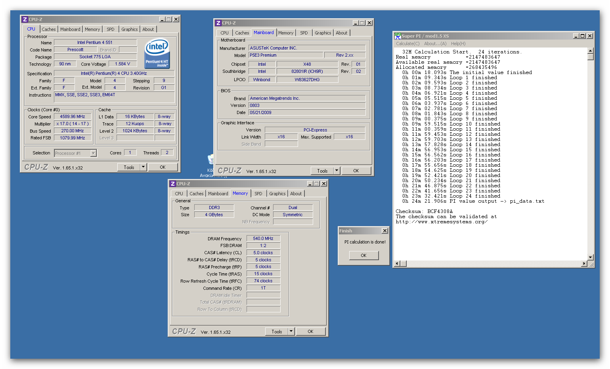Click OK button in the Mainboard window

point(356,171)
